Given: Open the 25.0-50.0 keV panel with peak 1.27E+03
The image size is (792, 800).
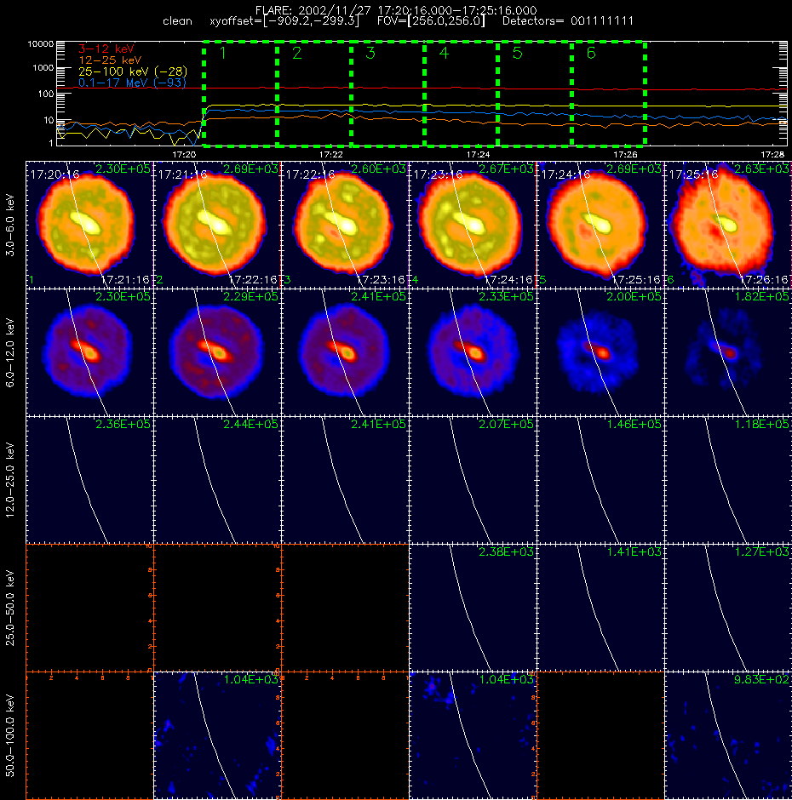Looking at the screenshot, I should (728, 608).
